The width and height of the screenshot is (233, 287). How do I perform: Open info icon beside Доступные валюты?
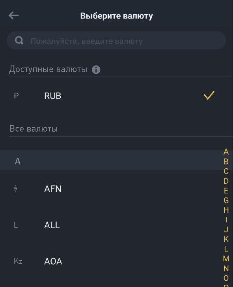(96, 69)
